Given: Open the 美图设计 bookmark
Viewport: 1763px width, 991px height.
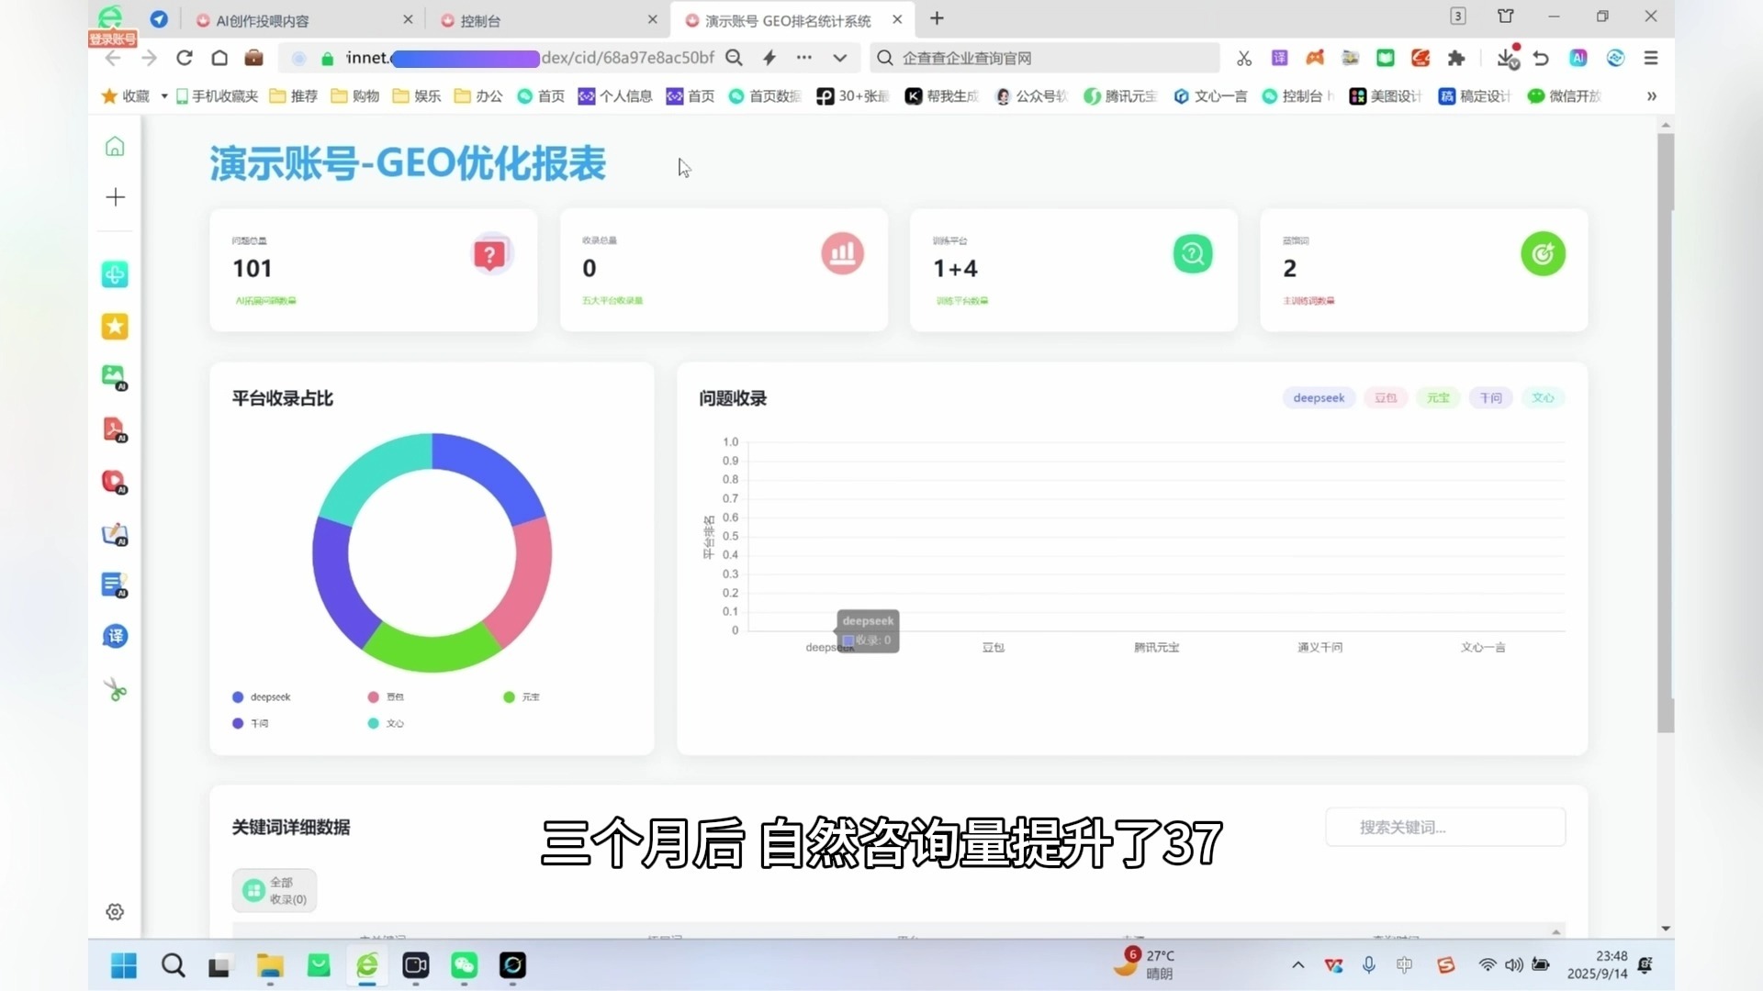Looking at the screenshot, I should tap(1385, 96).
